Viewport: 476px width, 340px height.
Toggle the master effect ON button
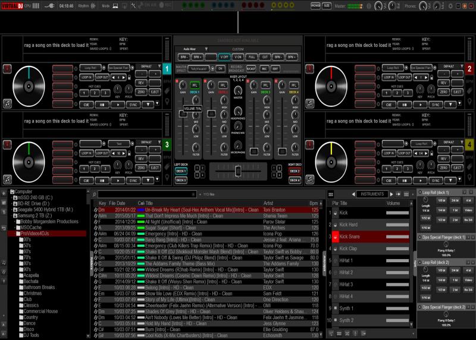(x=220, y=68)
